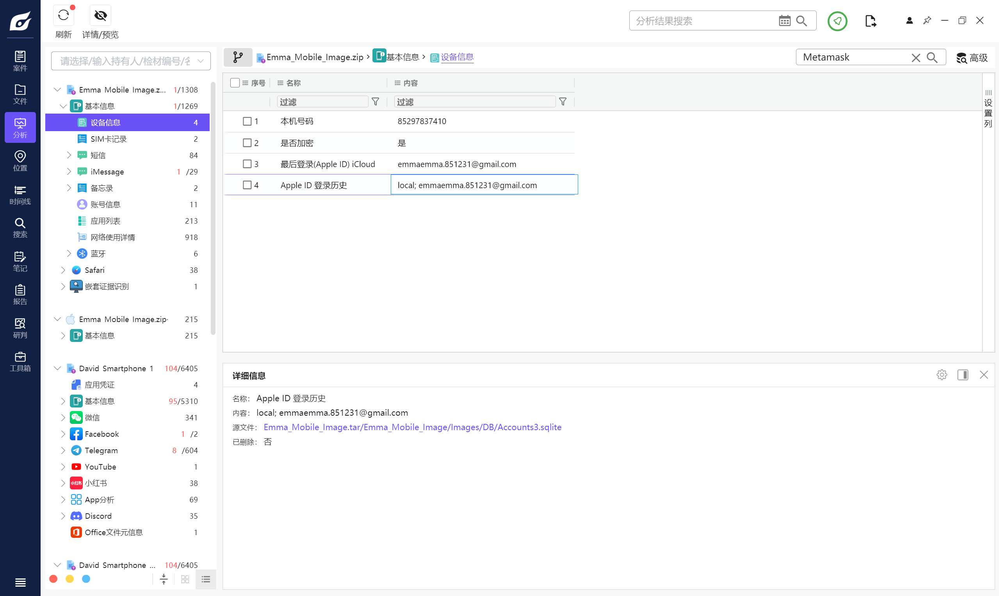Check the box for row 1 本机号码
The height and width of the screenshot is (596, 999).
[x=247, y=121]
